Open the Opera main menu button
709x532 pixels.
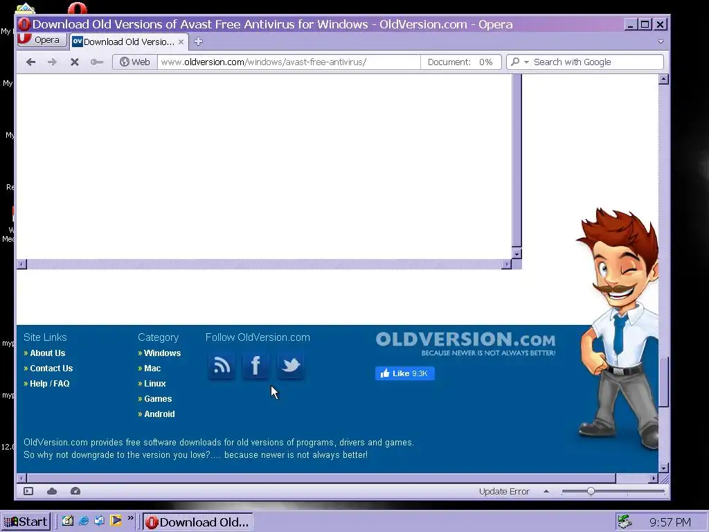[x=42, y=40]
